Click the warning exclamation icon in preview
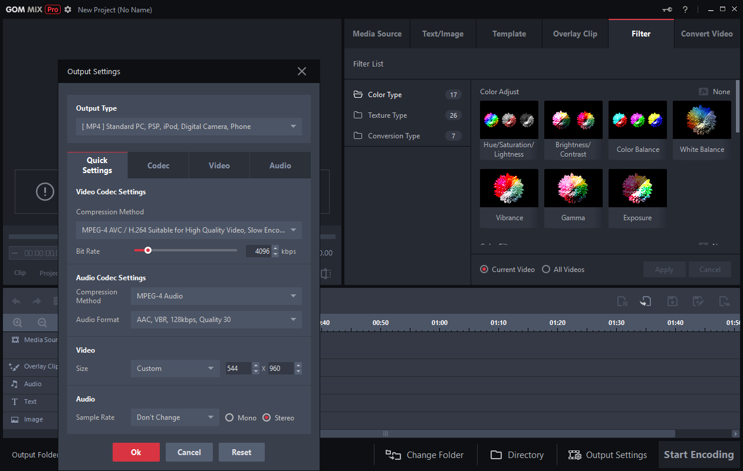 [x=45, y=191]
